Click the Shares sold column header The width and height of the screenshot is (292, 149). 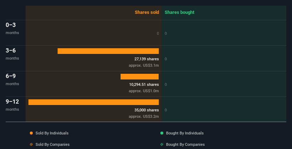(147, 12)
